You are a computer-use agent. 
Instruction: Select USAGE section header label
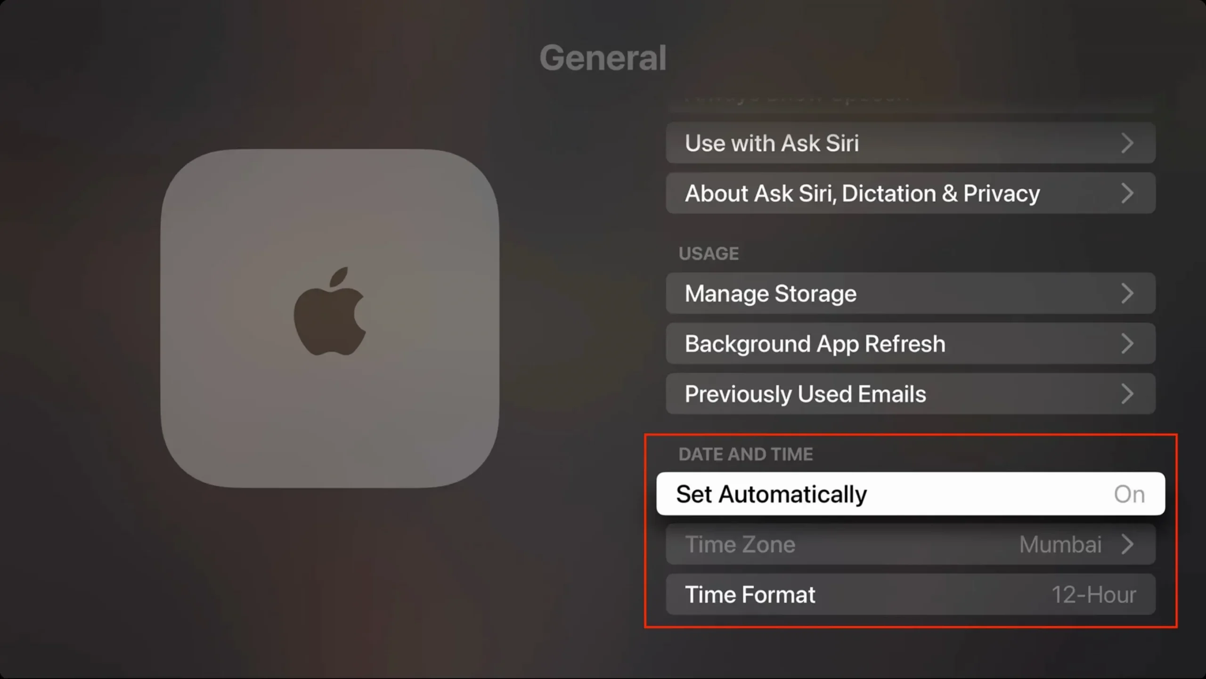(x=709, y=253)
